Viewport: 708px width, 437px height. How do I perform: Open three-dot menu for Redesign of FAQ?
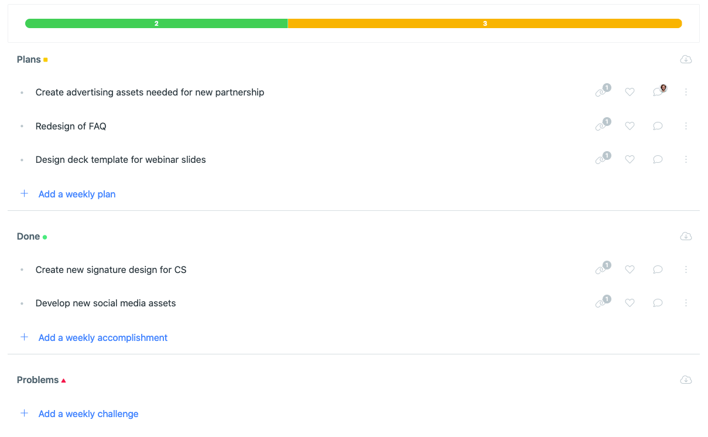tap(686, 126)
